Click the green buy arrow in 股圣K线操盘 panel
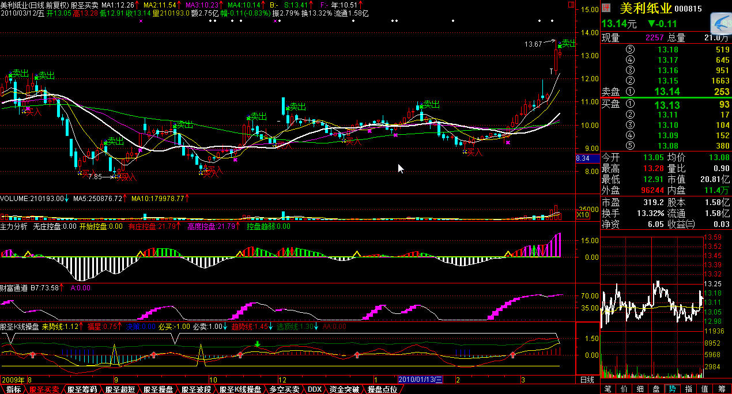The width and height of the screenshot is (732, 394). [258, 344]
